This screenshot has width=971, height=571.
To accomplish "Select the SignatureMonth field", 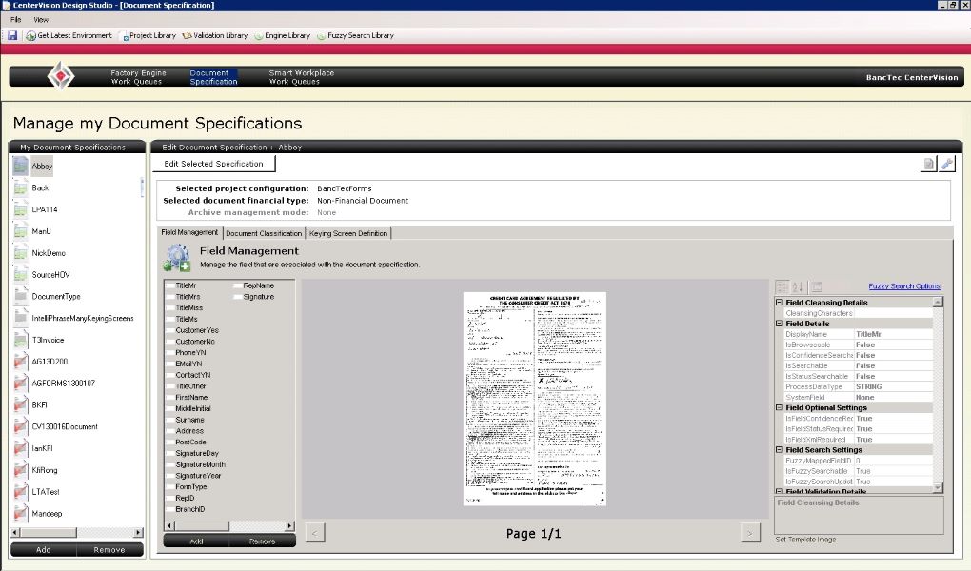I will pyautogui.click(x=201, y=464).
